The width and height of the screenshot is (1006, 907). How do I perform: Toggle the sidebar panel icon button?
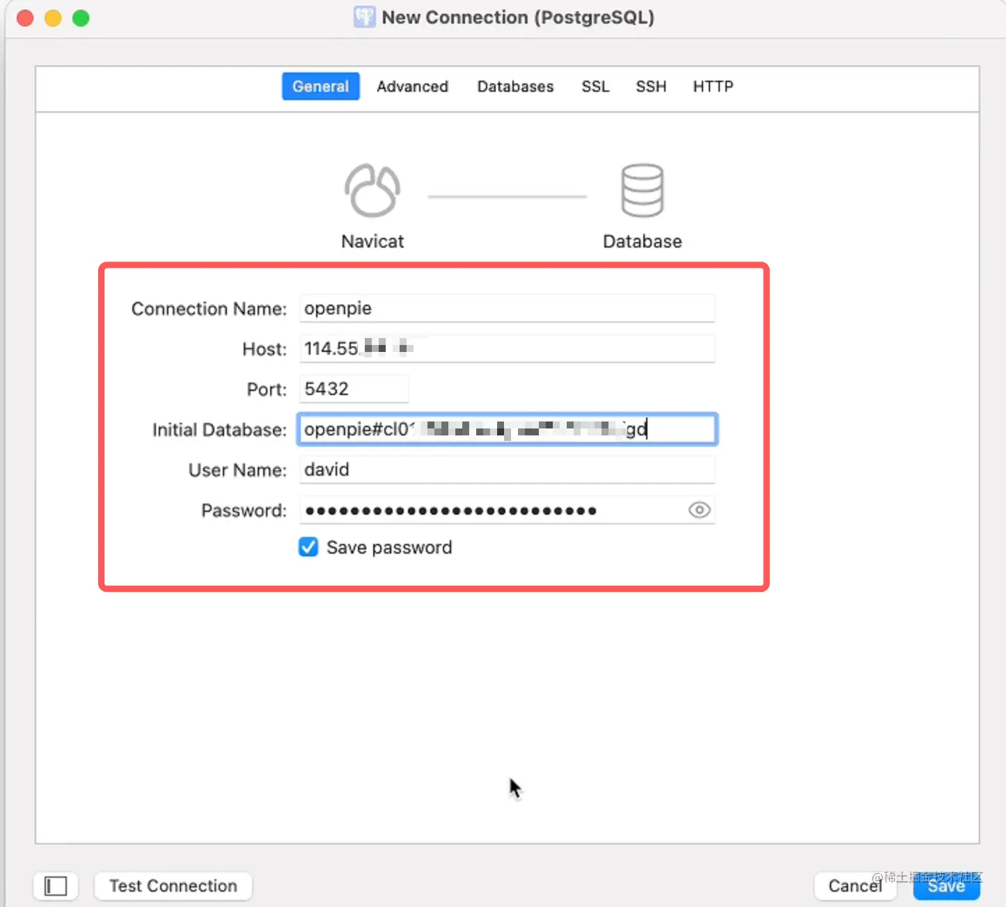coord(56,885)
